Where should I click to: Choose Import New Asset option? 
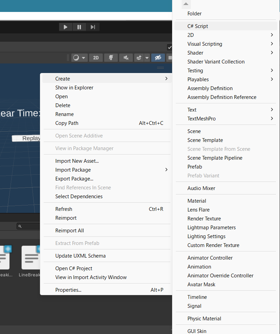[77, 161]
